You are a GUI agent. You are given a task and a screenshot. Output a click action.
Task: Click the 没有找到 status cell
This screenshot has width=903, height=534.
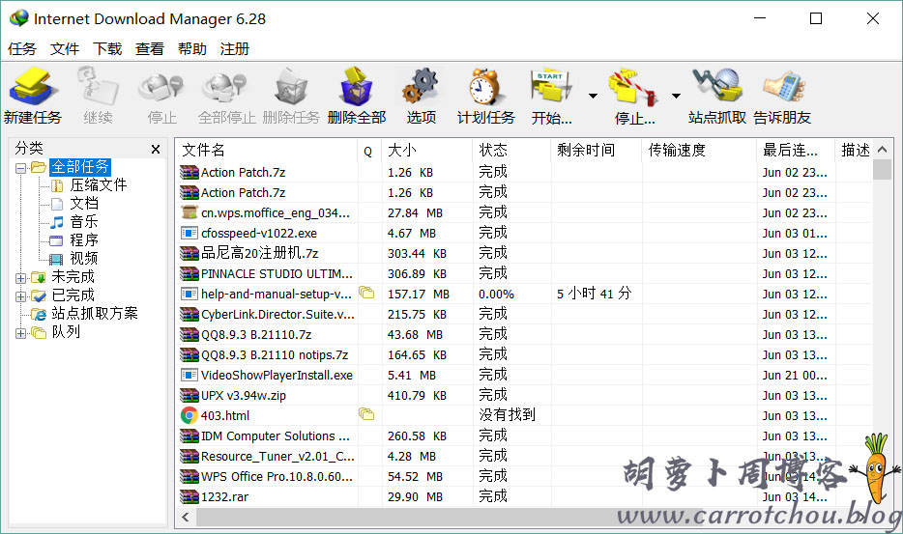tap(507, 415)
